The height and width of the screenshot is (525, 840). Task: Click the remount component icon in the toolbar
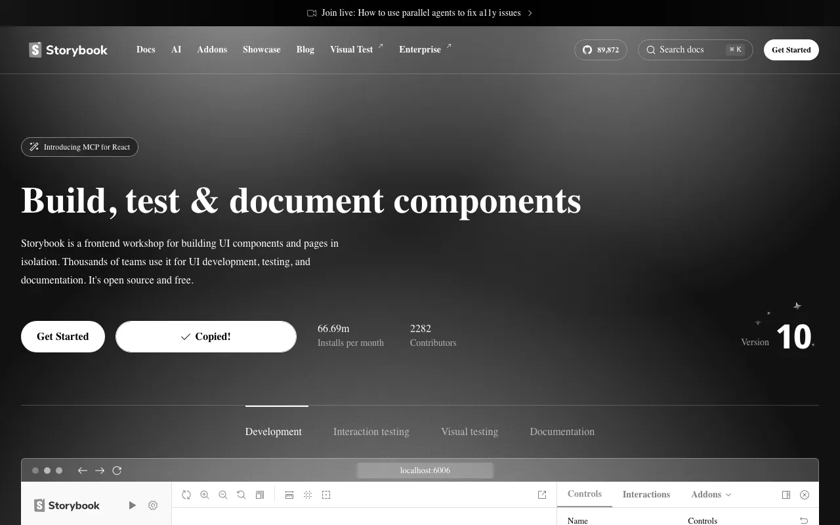tap(186, 495)
